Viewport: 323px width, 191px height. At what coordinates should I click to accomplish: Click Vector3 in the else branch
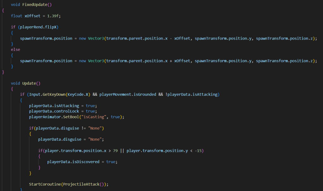point(96,61)
